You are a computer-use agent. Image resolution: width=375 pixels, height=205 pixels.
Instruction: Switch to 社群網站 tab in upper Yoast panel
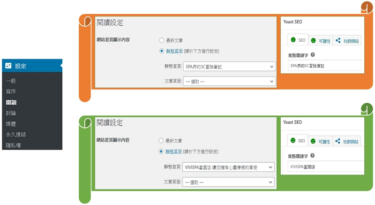click(347, 41)
